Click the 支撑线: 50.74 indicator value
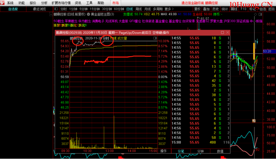The width and height of the screenshot is (276, 159). click(133, 14)
